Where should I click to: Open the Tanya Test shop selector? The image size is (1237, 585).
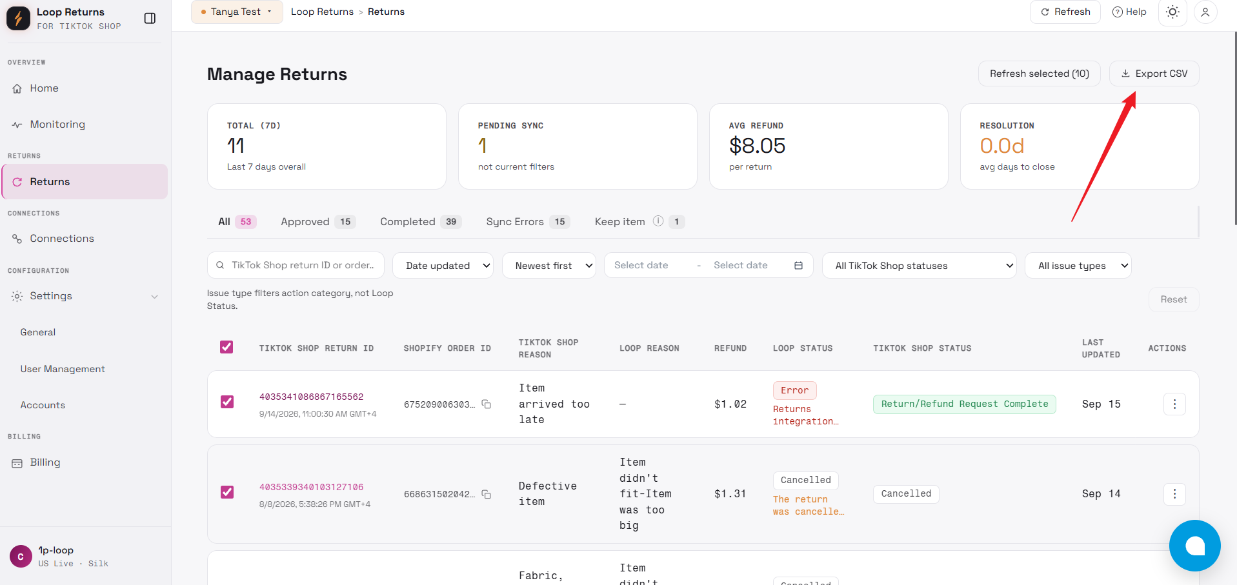pyautogui.click(x=237, y=12)
